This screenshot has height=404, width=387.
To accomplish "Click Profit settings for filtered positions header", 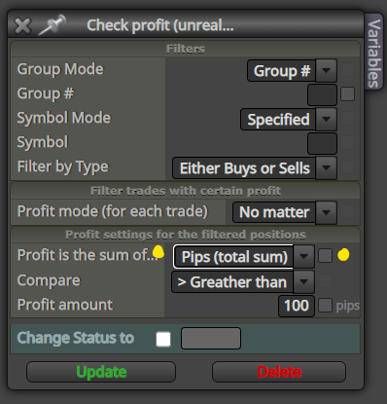I will [x=186, y=235].
